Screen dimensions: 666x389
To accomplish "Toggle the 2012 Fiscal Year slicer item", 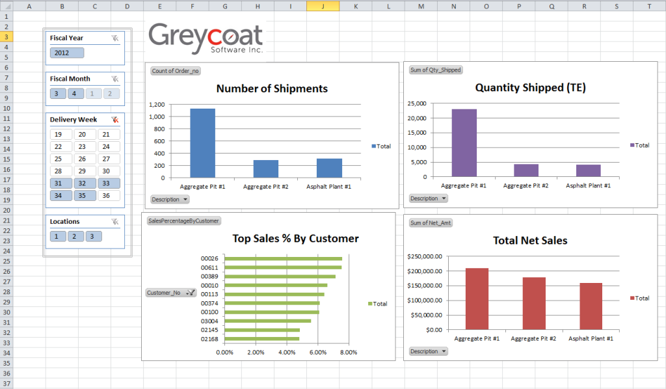I will [67, 53].
